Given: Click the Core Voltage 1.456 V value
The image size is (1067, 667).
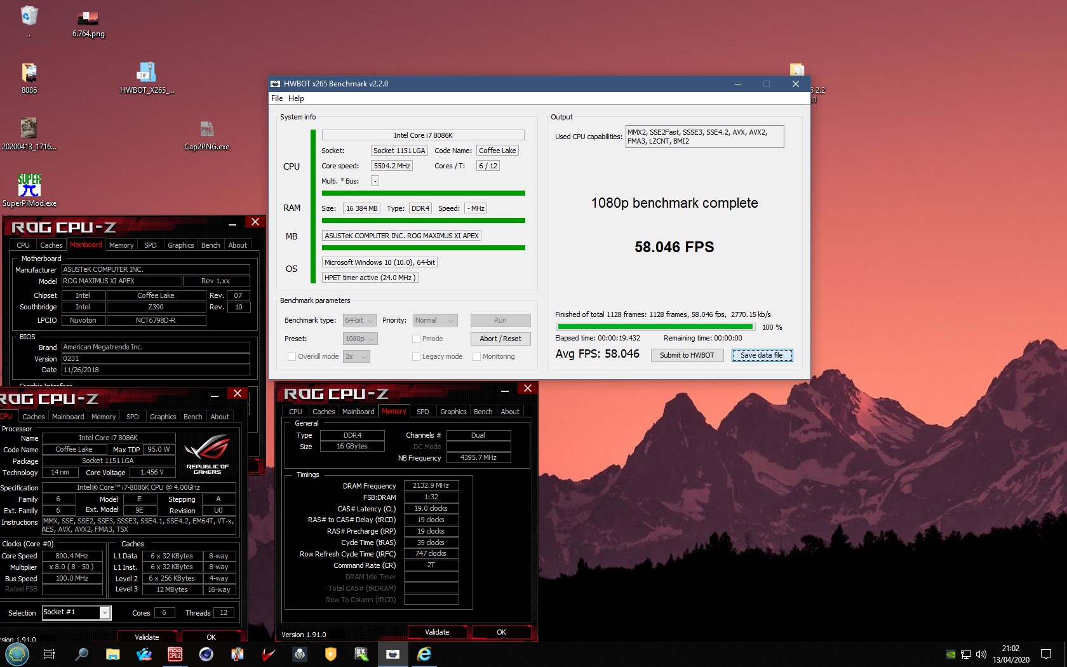Looking at the screenshot, I should point(152,473).
